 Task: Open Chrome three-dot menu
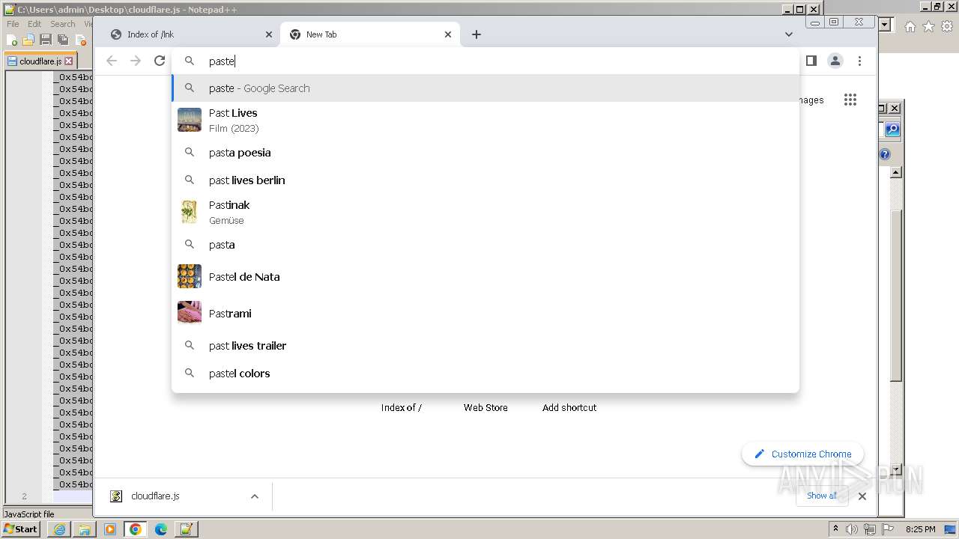(859, 61)
